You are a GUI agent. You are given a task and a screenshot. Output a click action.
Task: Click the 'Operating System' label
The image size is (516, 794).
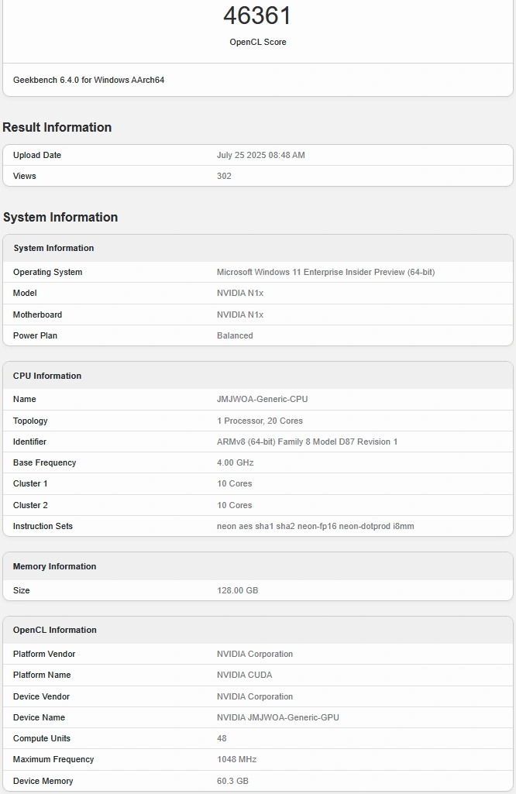(x=47, y=272)
